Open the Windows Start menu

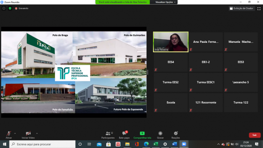tap(5, 144)
